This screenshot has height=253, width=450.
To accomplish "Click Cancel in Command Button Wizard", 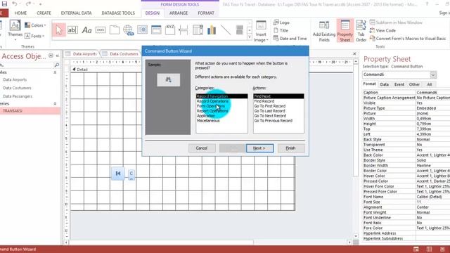I will tap(202, 148).
